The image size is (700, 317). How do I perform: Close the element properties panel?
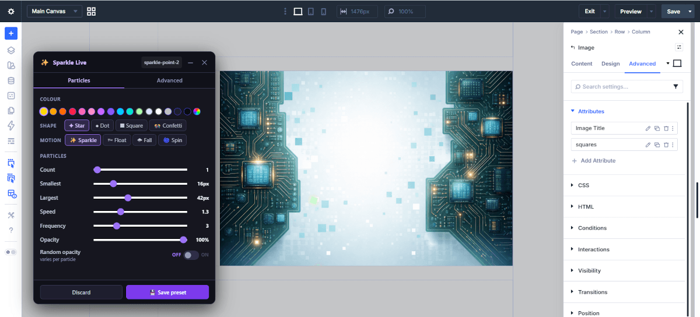[681, 32]
